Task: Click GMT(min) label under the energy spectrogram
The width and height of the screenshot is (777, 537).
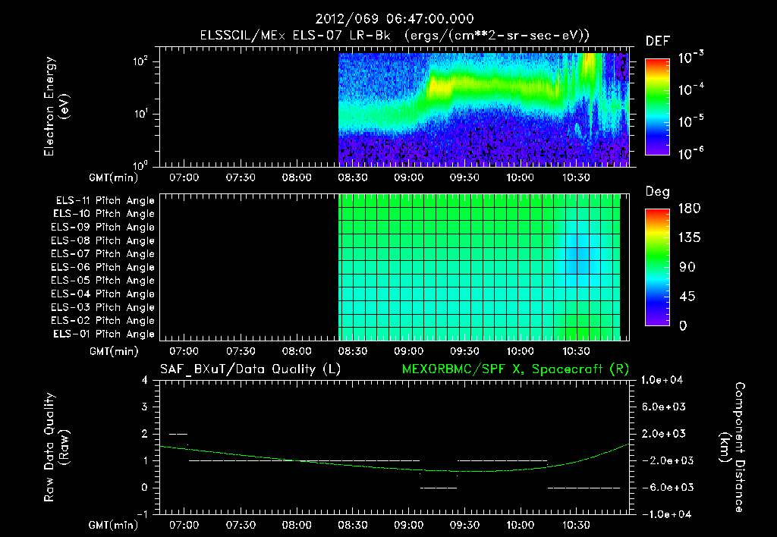Action: point(114,177)
